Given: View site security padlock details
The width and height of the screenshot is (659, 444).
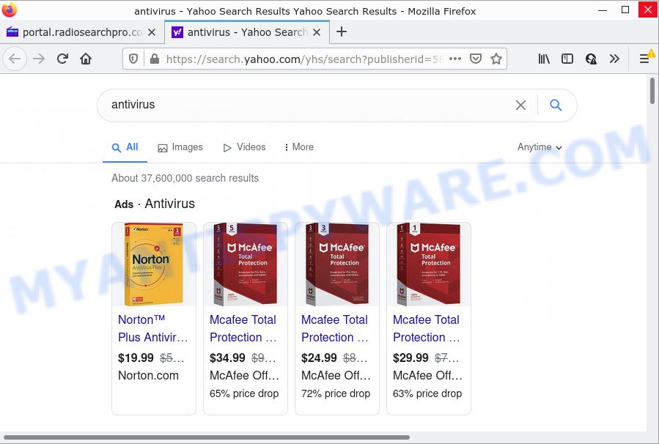Looking at the screenshot, I should [155, 59].
